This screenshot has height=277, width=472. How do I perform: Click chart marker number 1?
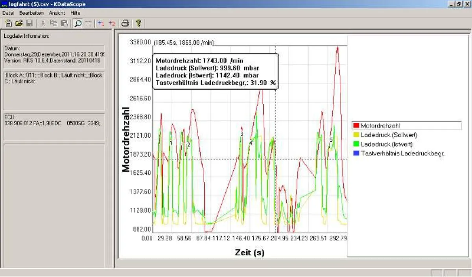[x=171, y=143]
